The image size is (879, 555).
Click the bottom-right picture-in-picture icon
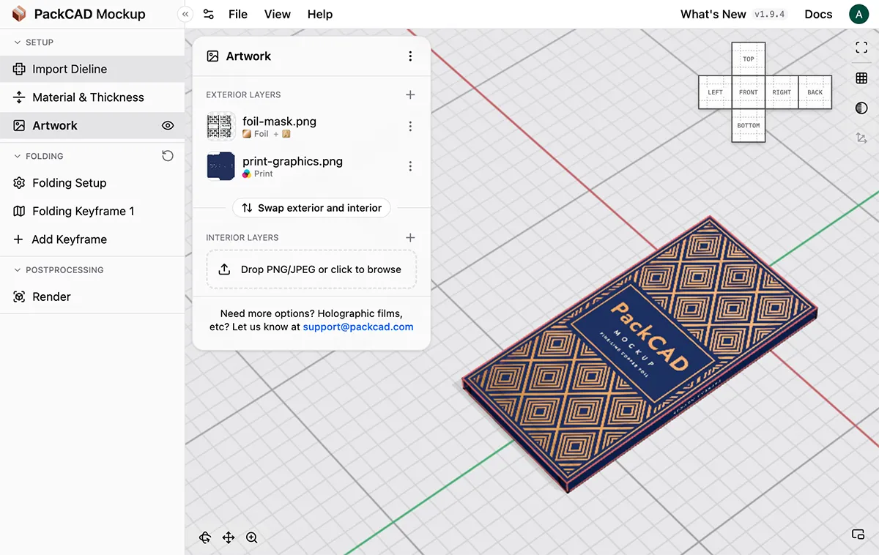[858, 534]
